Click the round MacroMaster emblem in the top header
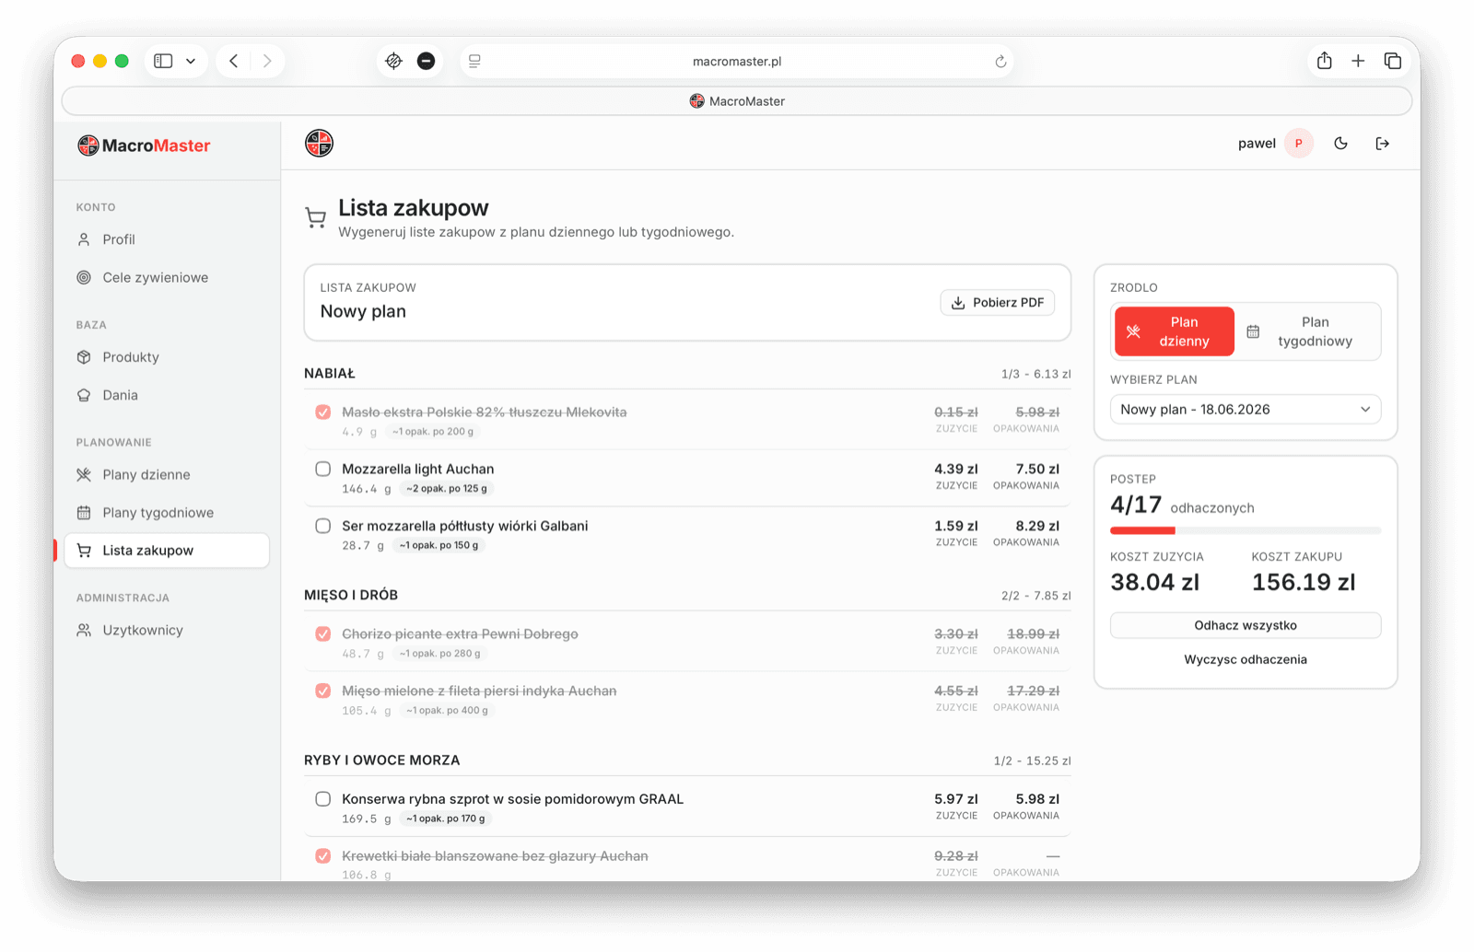Screen dimensions: 1474x952 click(319, 144)
